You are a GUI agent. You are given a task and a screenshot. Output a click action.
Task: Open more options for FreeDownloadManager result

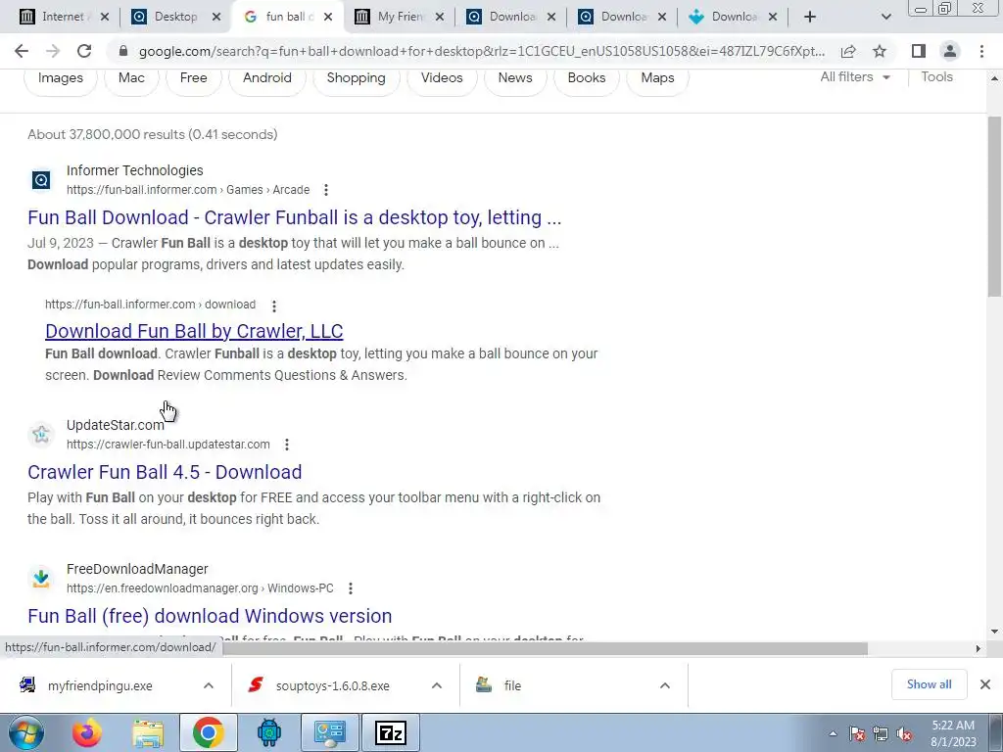tap(351, 588)
